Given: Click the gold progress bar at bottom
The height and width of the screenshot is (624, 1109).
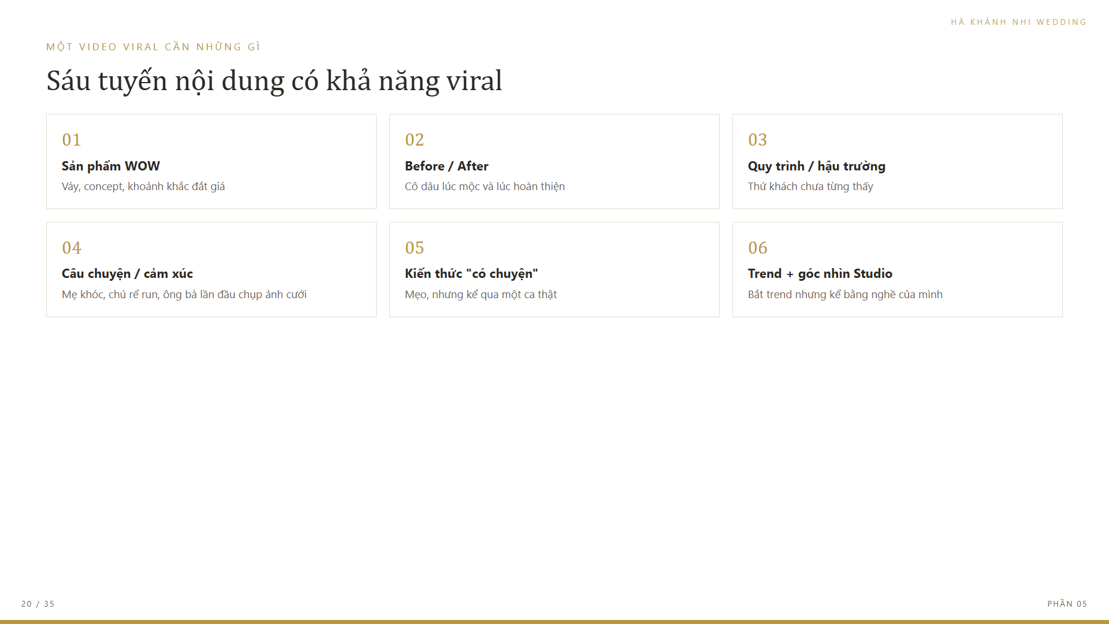Looking at the screenshot, I should tap(554, 622).
